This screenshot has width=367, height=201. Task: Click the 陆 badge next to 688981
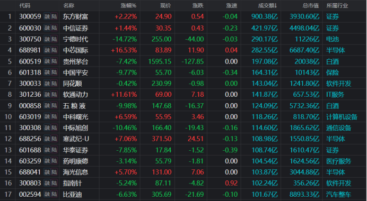click(x=54, y=50)
